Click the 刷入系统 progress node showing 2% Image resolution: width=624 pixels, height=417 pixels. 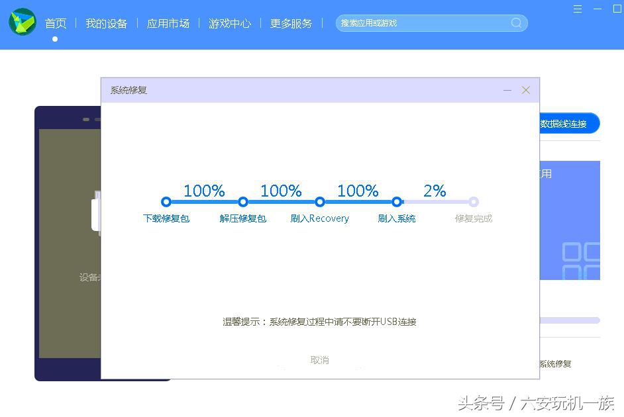[397, 201]
